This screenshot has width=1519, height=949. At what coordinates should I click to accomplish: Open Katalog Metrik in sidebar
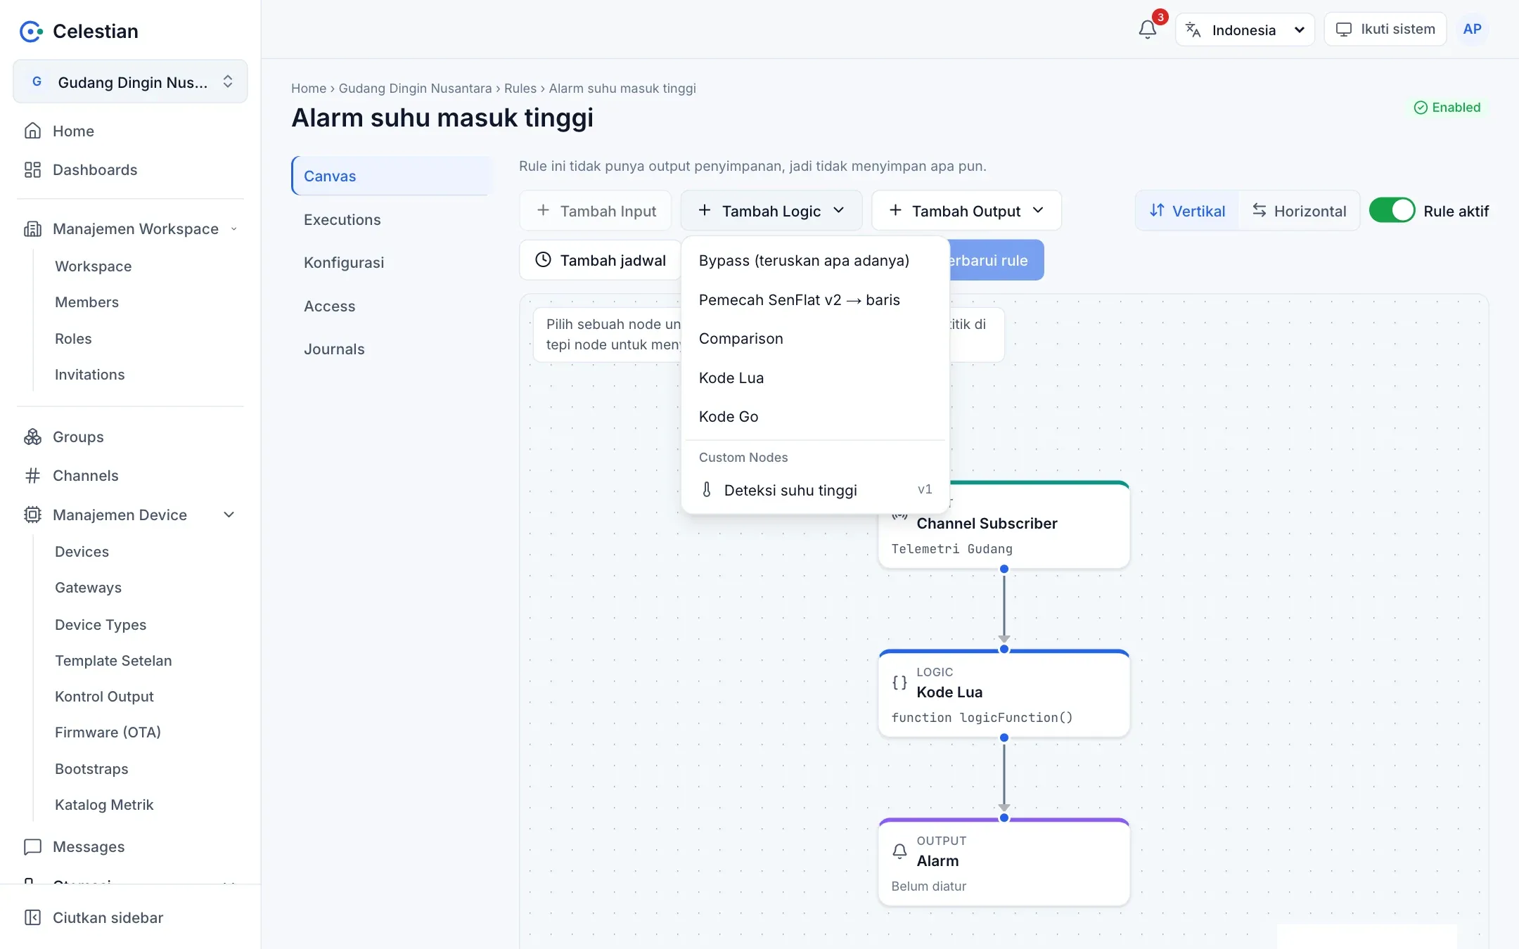pos(104,804)
